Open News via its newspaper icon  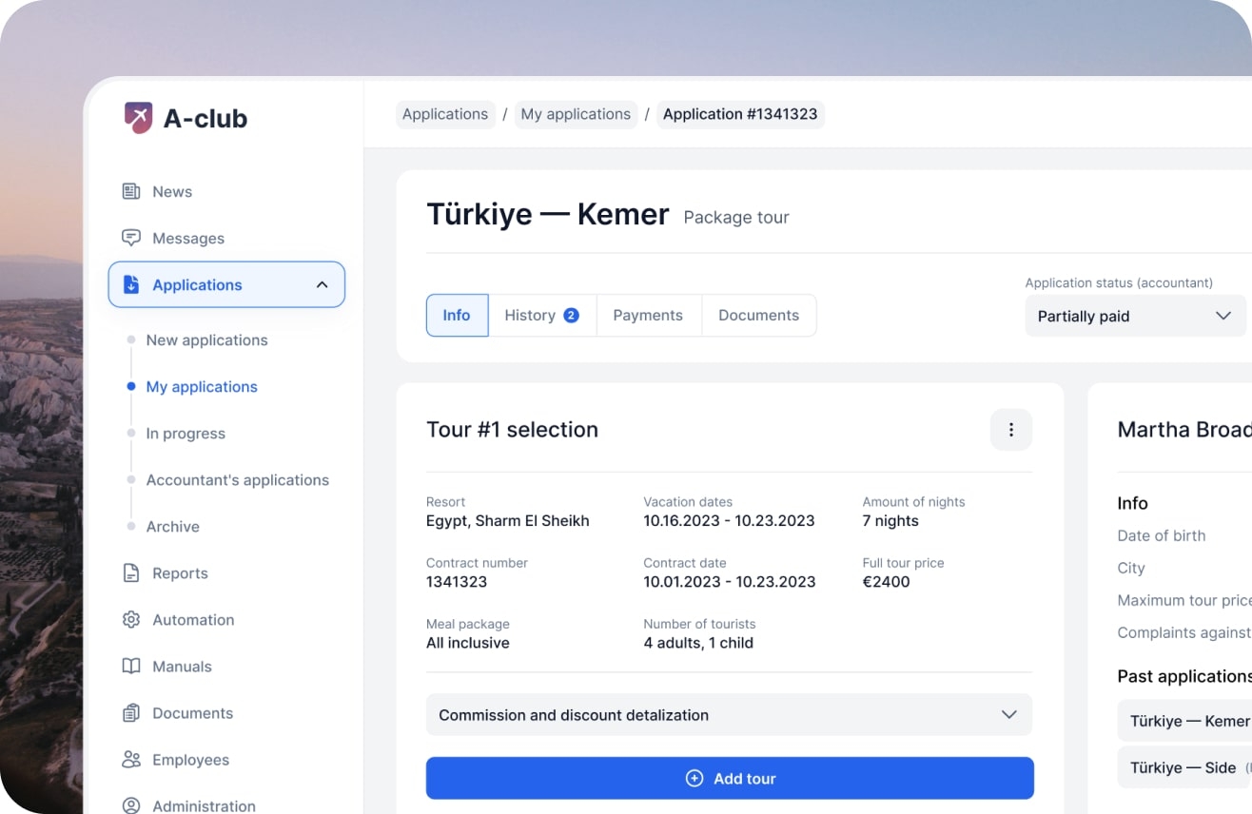(131, 192)
